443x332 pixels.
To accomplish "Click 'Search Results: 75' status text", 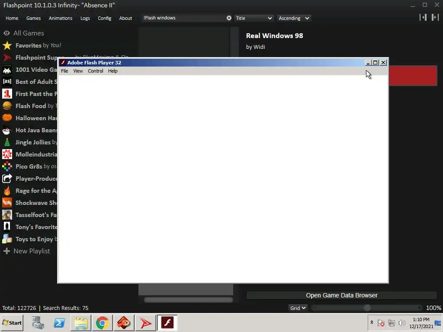I will pyautogui.click(x=66, y=308).
